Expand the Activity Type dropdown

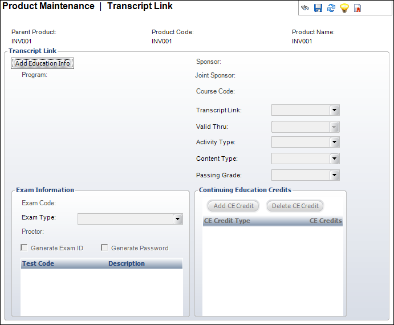[335, 143]
